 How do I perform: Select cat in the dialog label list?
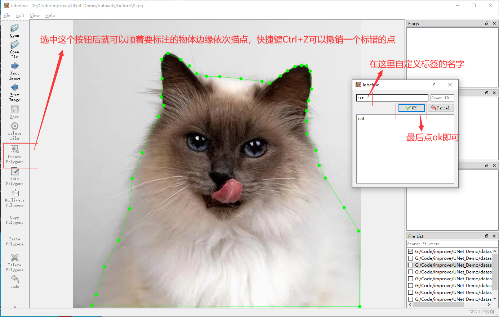point(361,119)
